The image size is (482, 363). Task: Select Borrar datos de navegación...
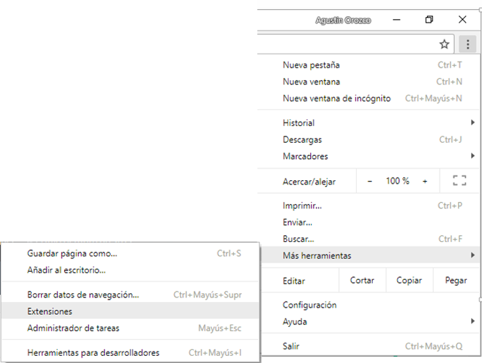[130, 294]
